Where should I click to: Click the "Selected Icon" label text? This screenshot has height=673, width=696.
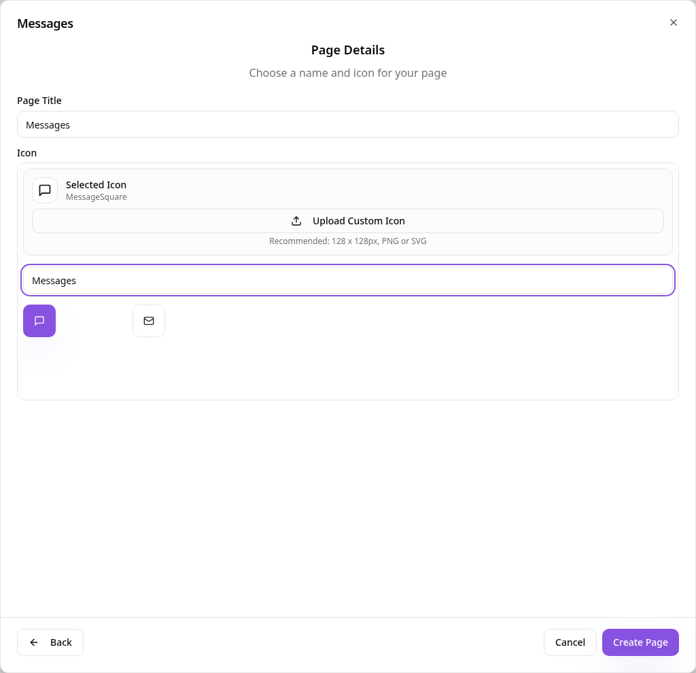pos(97,185)
